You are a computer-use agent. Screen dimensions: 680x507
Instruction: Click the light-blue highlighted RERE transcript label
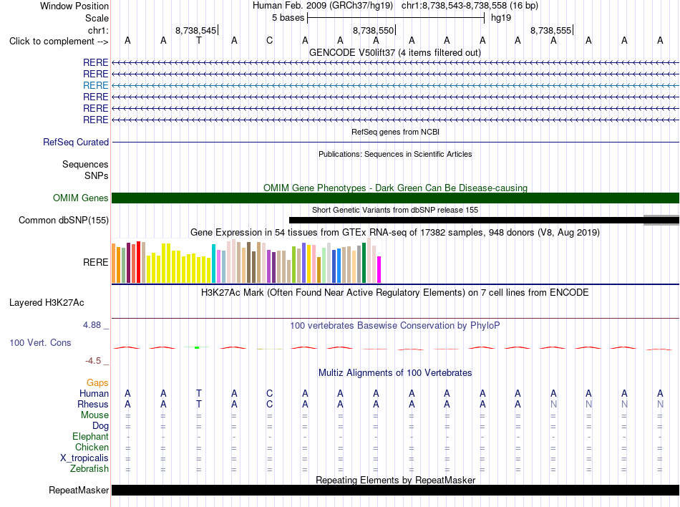point(95,85)
